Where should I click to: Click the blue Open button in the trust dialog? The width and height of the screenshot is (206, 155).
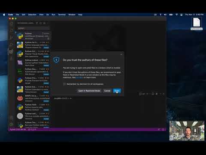pyautogui.click(x=117, y=91)
